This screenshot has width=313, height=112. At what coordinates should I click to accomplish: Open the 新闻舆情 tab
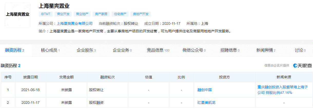(266, 50)
